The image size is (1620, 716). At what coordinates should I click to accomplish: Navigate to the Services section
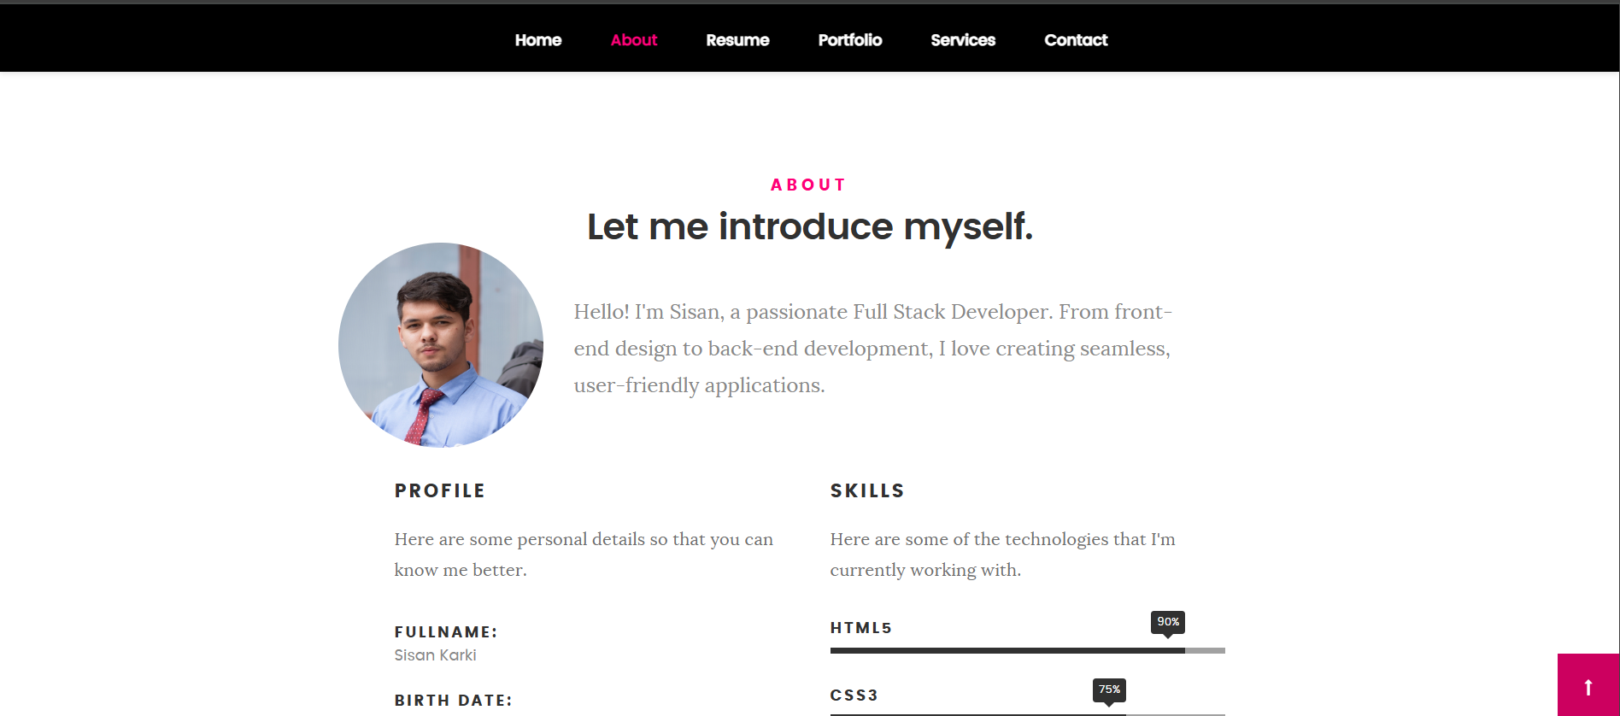tap(963, 40)
